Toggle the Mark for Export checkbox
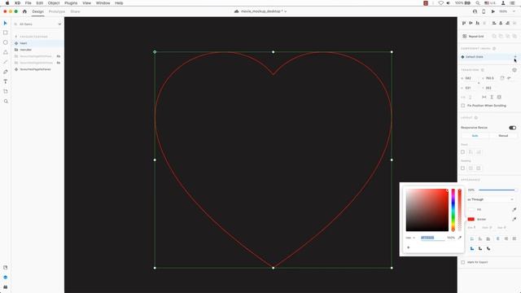The height and width of the screenshot is (293, 521). pos(463,262)
